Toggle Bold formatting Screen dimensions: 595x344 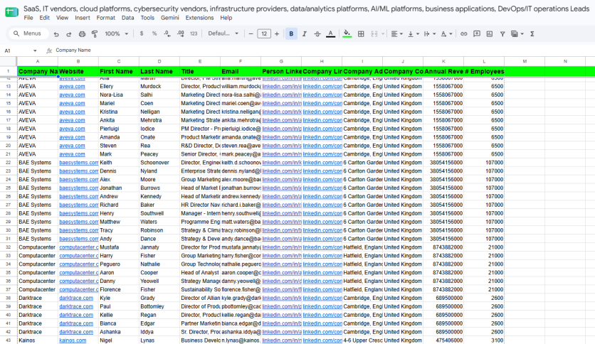point(291,33)
